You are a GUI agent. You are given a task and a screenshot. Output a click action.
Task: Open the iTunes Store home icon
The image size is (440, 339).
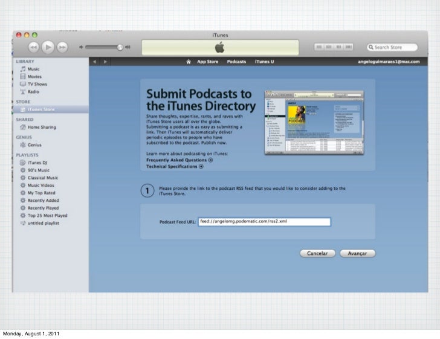tap(189, 62)
